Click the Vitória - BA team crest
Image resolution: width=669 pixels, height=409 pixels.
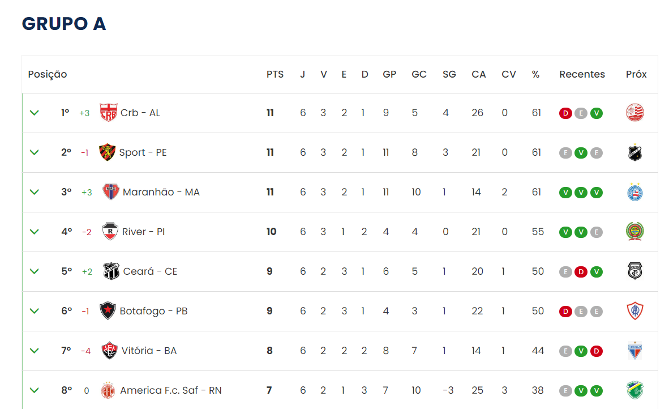(109, 351)
